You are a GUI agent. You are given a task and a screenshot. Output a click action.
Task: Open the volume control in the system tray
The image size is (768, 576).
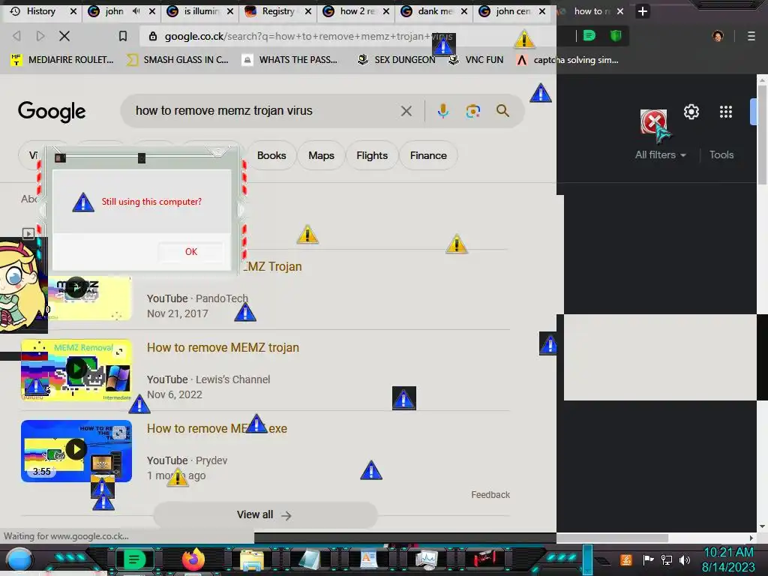pyautogui.click(x=685, y=559)
